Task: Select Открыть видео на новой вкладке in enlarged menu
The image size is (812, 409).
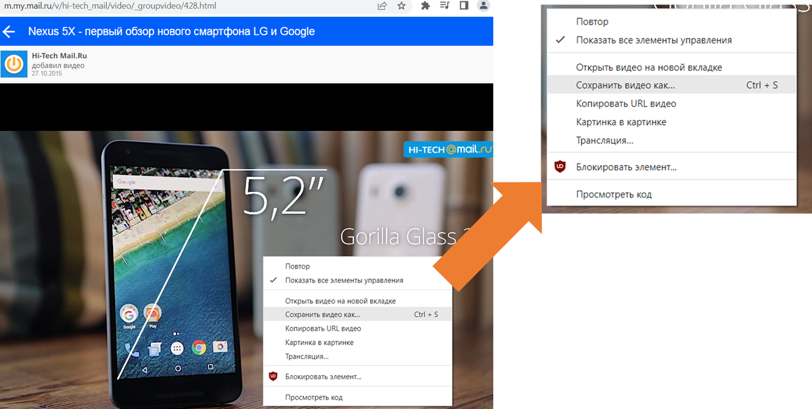Action: 671,68
